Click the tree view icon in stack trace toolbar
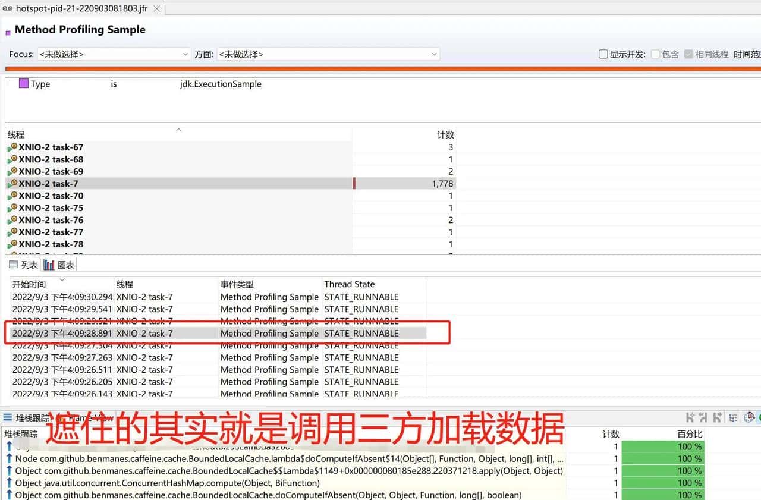This screenshot has height=500, width=761. pos(734,417)
